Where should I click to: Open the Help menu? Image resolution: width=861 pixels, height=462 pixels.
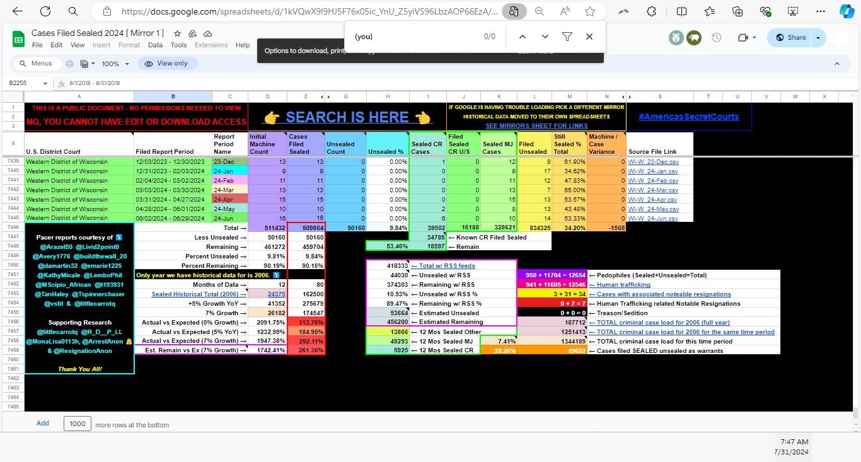pyautogui.click(x=243, y=45)
